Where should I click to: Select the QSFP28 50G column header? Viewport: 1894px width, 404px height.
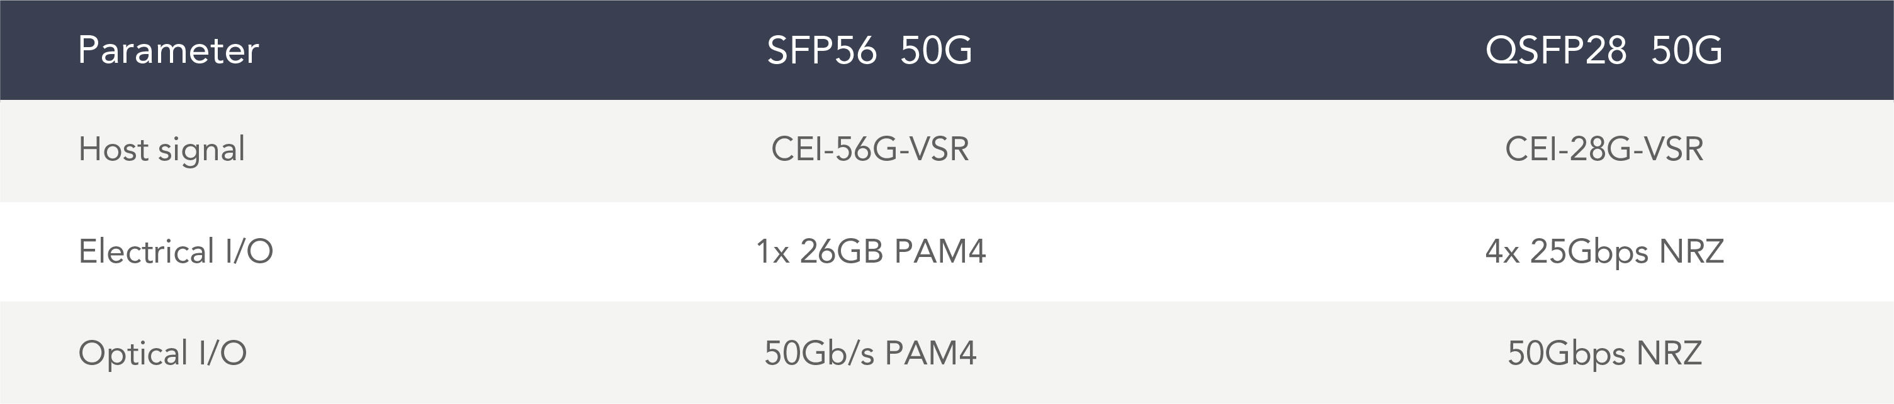(x=1604, y=51)
